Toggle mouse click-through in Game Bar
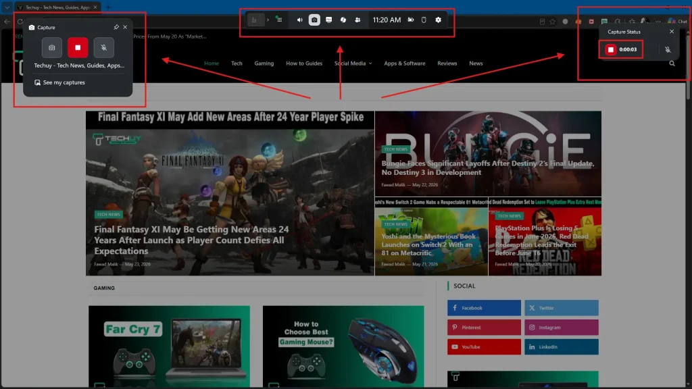692x389 pixels. tap(424, 20)
